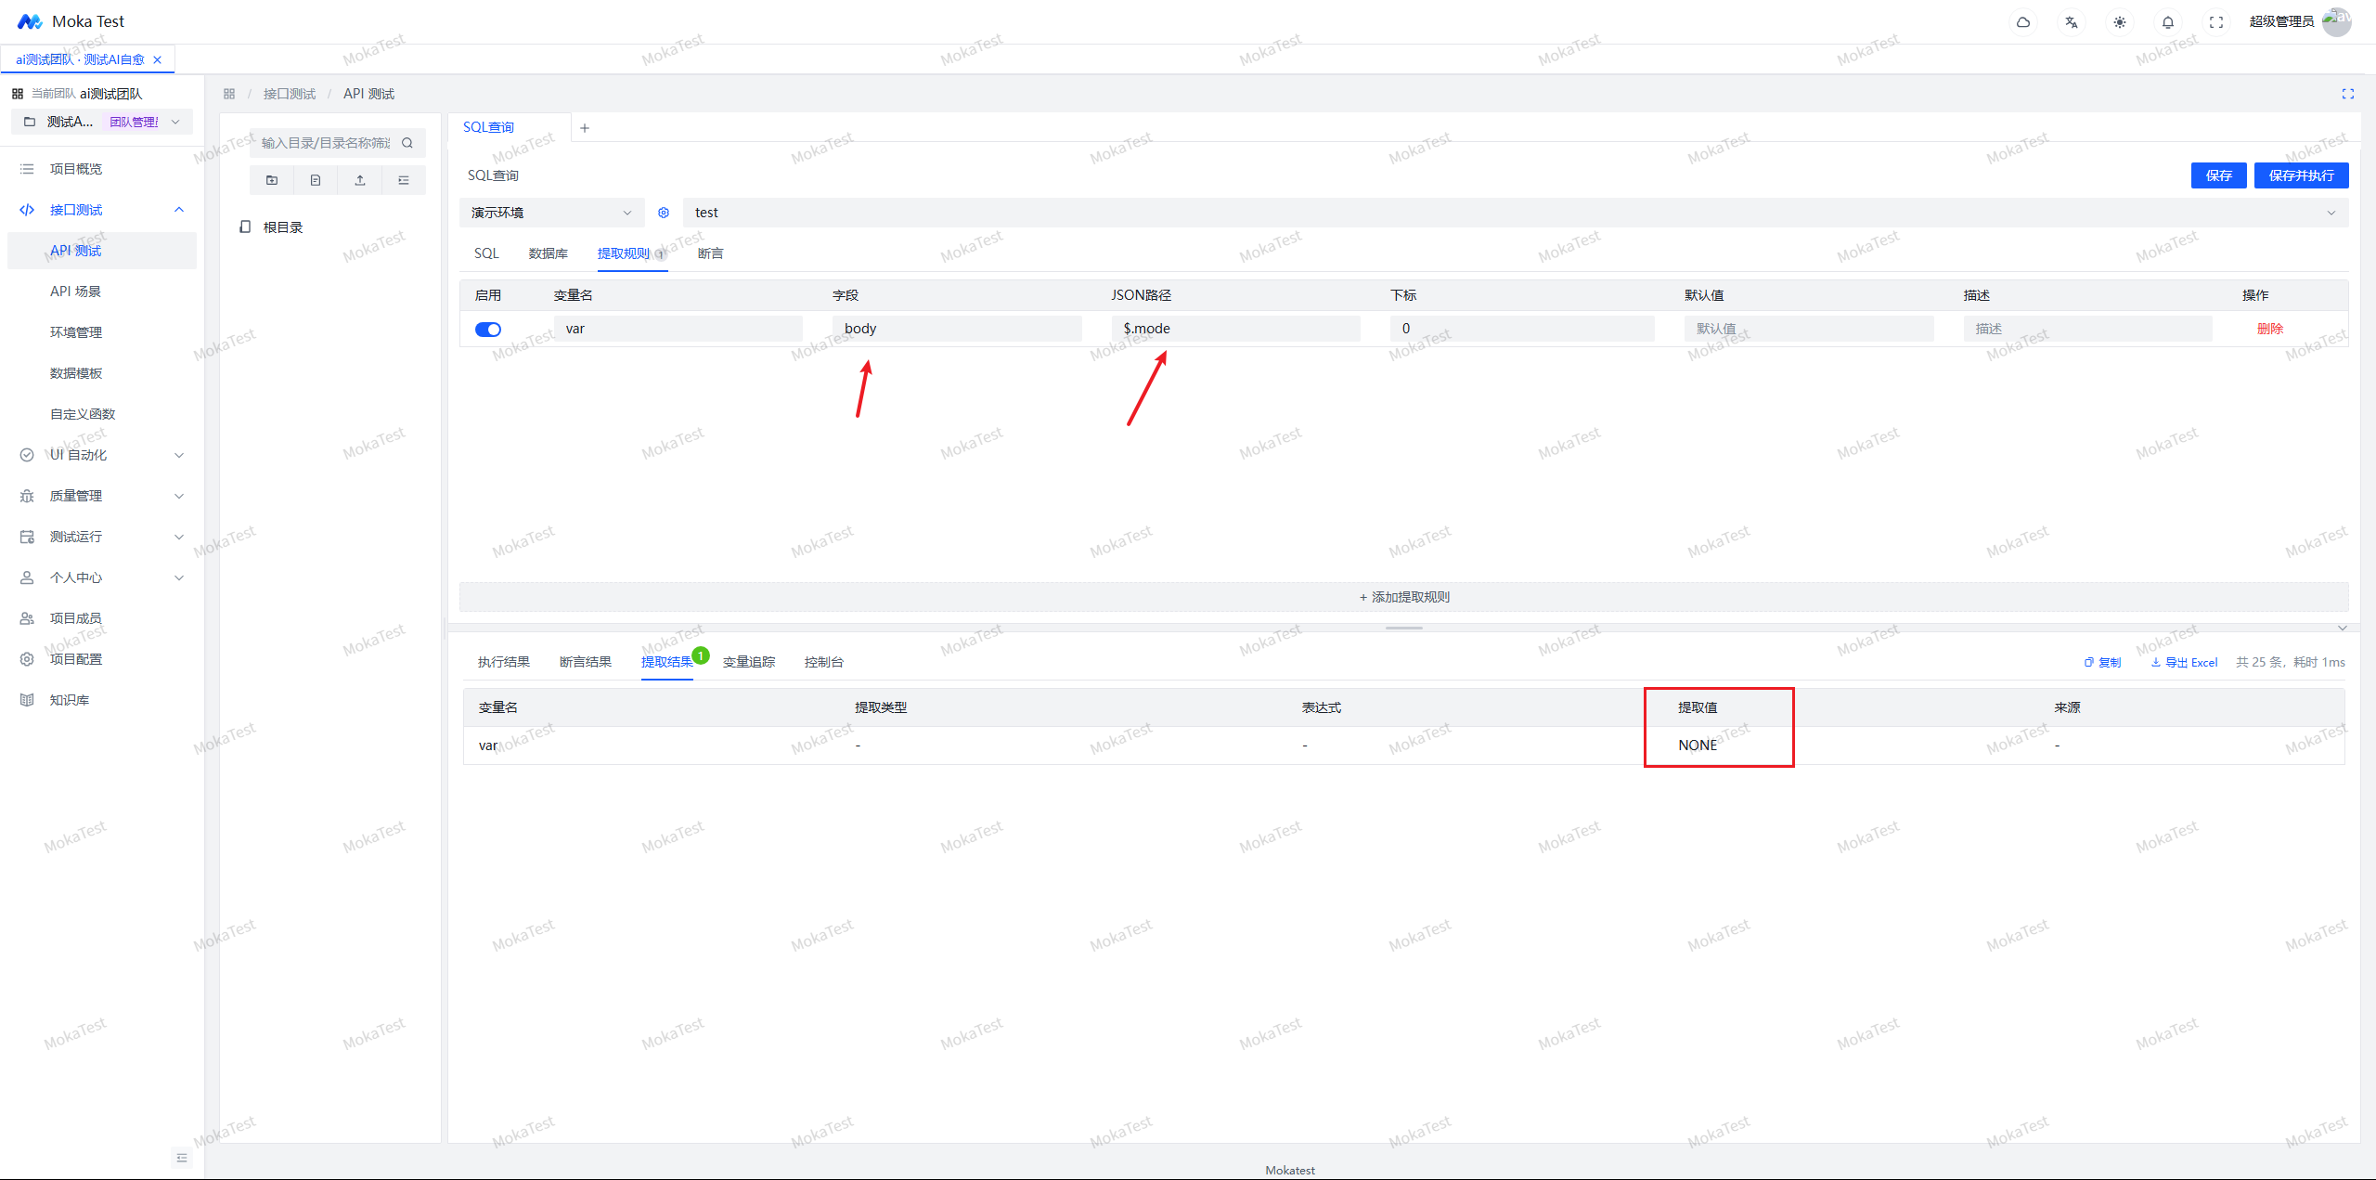The height and width of the screenshot is (1180, 2376).
Task: Click the blue content-area fullscreen icon
Action: (x=2348, y=94)
